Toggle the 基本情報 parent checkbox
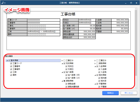Viewport: 140px width, 102px height. coord(9,60)
